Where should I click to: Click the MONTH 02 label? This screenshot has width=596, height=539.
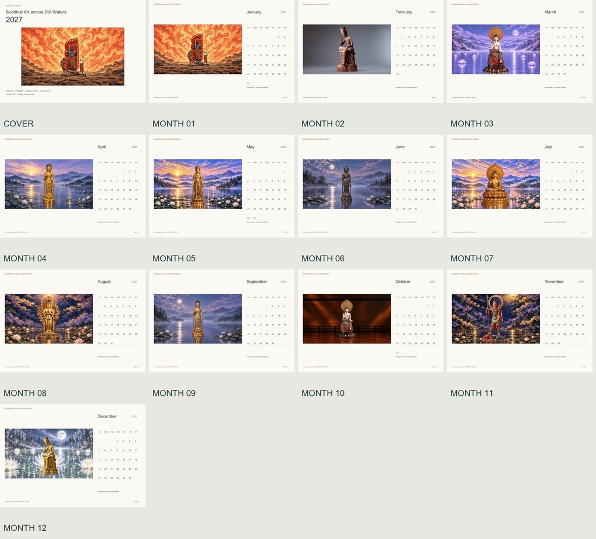pos(322,123)
